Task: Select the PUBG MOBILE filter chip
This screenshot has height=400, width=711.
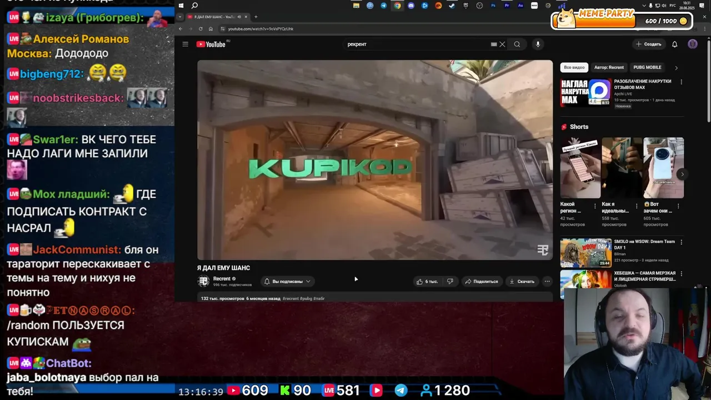Action: (x=647, y=67)
